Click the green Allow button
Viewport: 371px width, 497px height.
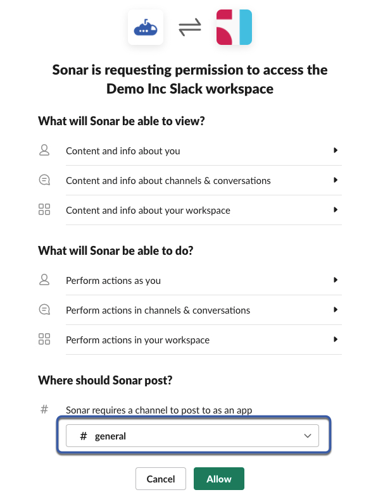[x=219, y=479]
